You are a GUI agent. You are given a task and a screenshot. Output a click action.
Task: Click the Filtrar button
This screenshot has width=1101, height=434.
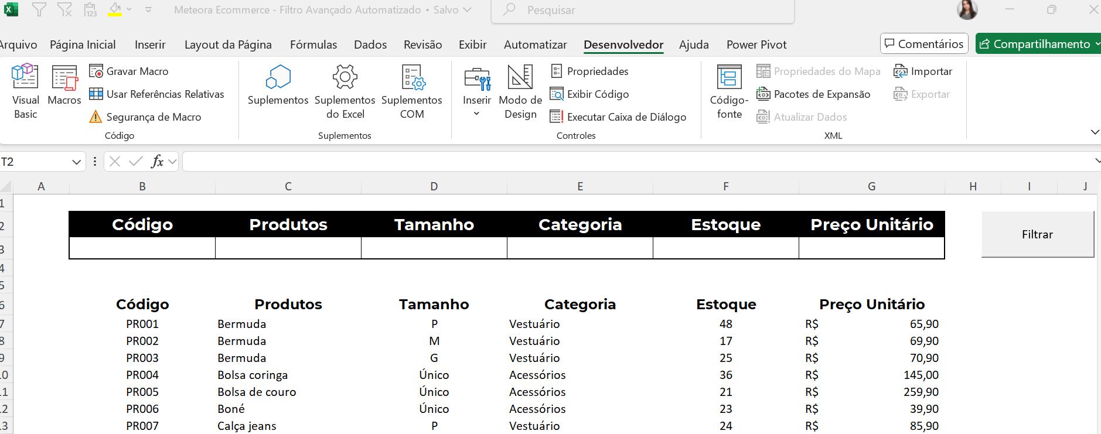tap(1037, 234)
